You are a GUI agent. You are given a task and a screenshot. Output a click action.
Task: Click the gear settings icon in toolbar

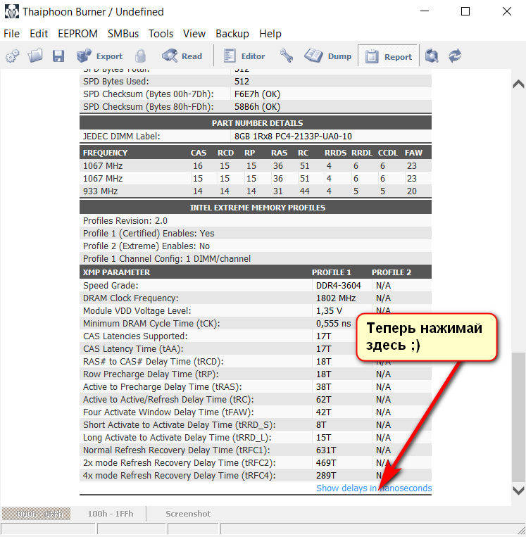pos(13,56)
